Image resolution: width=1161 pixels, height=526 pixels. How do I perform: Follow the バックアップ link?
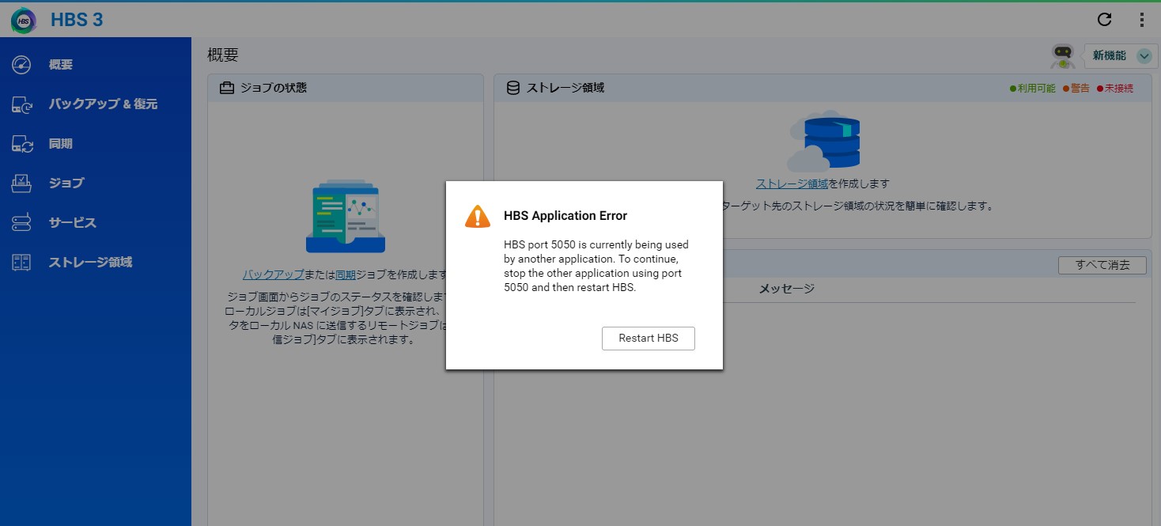tap(274, 274)
